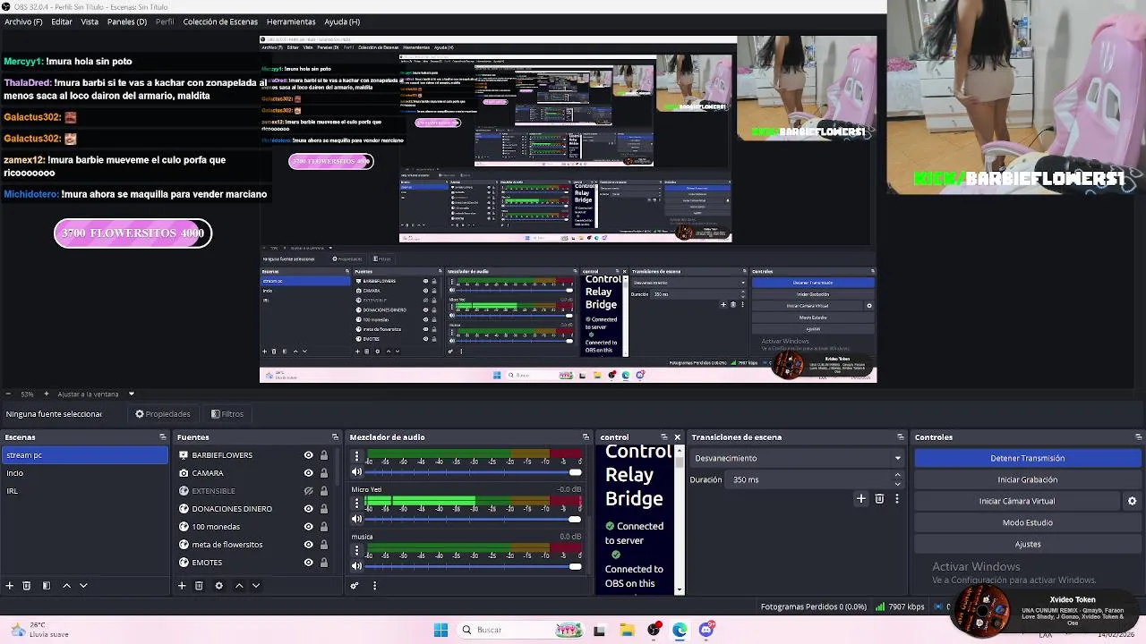Viewport: 1146px width, 644px height.
Task: Open scene filters icon in Escenas toolbar
Action: [47, 585]
